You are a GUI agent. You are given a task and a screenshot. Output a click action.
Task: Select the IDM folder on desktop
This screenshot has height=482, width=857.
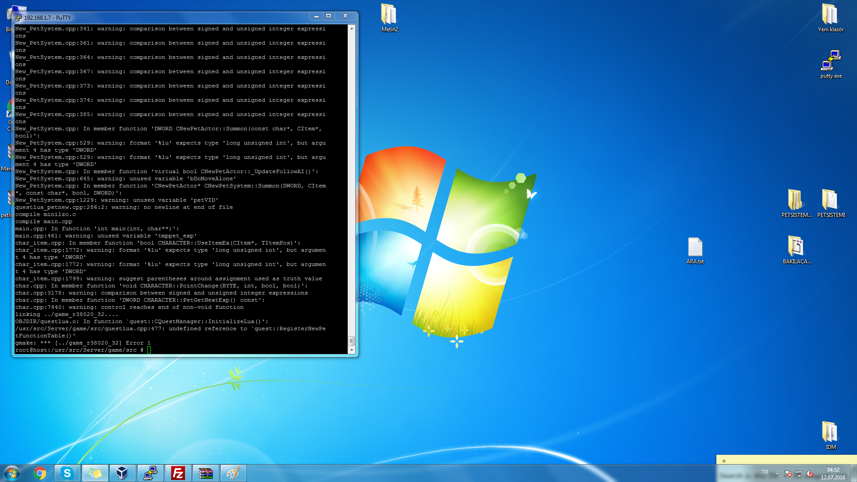click(x=830, y=436)
